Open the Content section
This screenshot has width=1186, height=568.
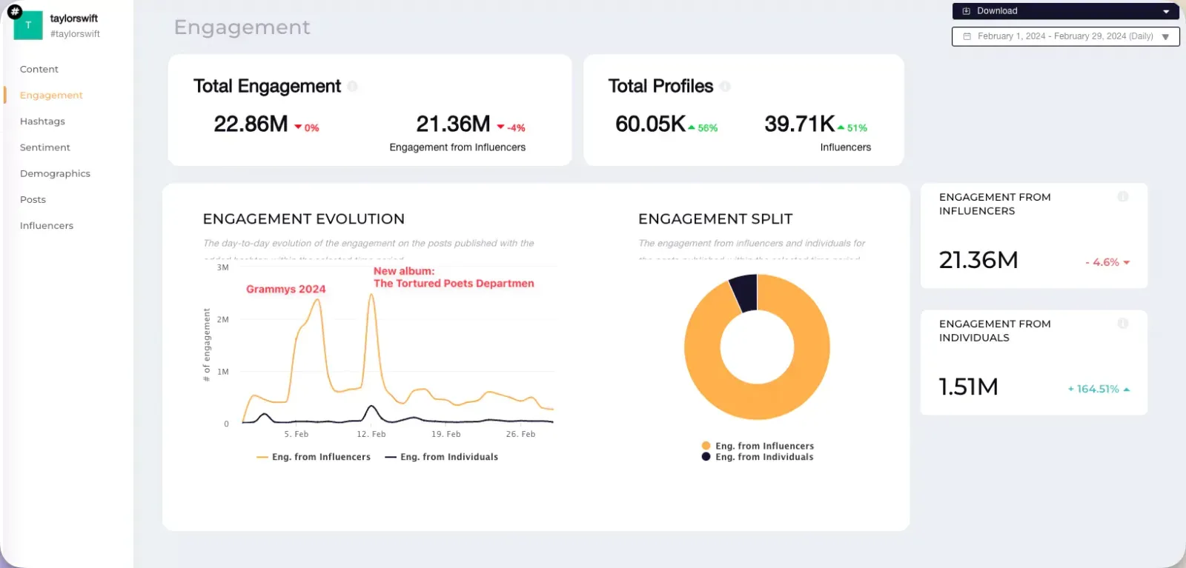coord(39,69)
